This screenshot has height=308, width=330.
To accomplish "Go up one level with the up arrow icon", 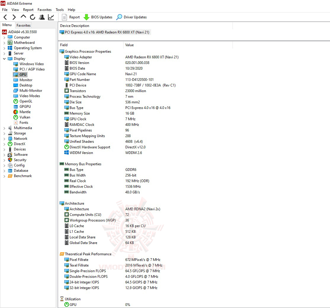I will click(23, 17).
